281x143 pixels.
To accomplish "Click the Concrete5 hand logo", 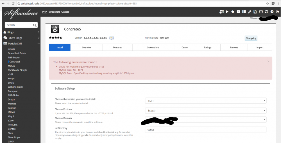I will click(x=55, y=29).
